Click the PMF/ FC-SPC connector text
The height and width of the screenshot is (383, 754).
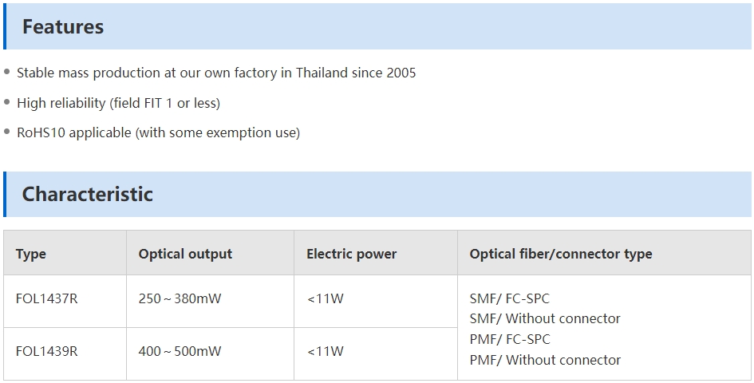point(510,339)
